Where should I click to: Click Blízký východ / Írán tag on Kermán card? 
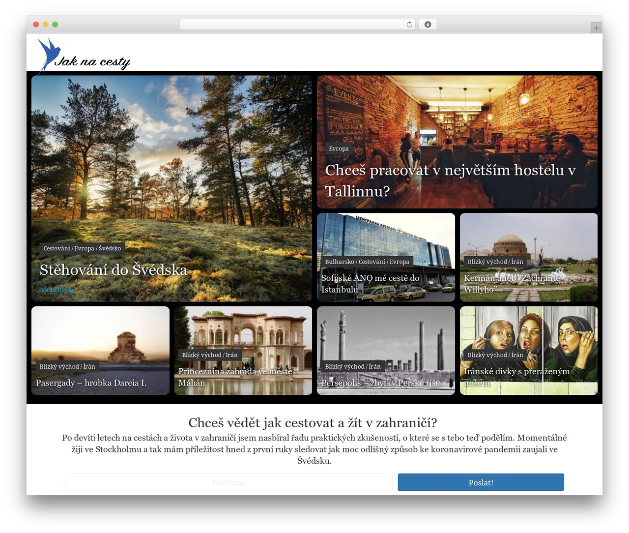495,262
